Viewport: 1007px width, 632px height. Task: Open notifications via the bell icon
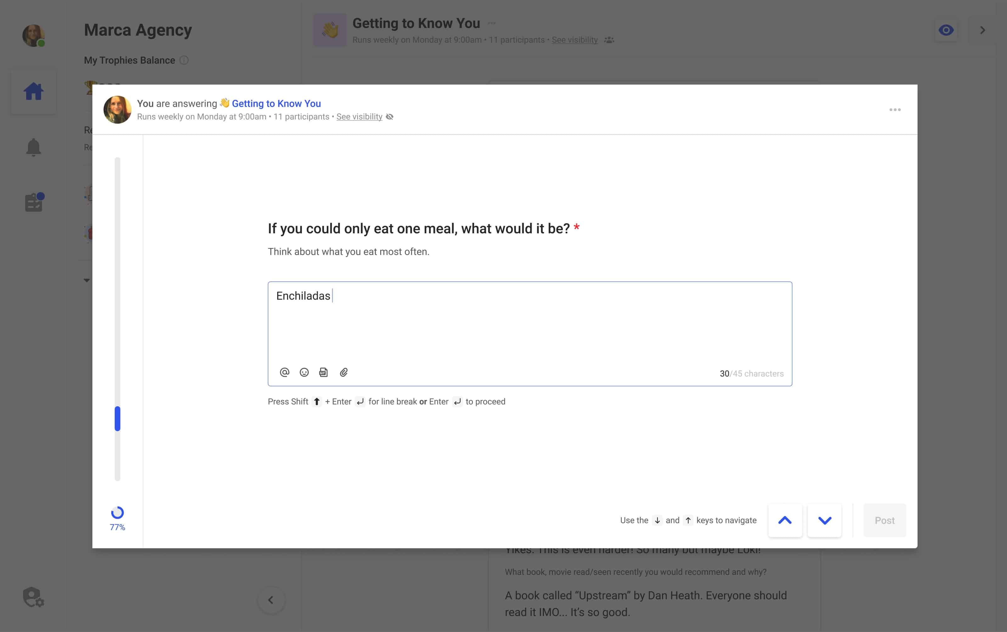pyautogui.click(x=33, y=147)
